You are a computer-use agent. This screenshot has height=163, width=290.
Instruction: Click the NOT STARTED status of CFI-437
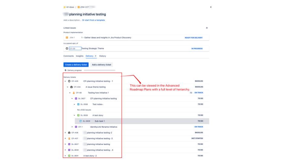point(197,138)
